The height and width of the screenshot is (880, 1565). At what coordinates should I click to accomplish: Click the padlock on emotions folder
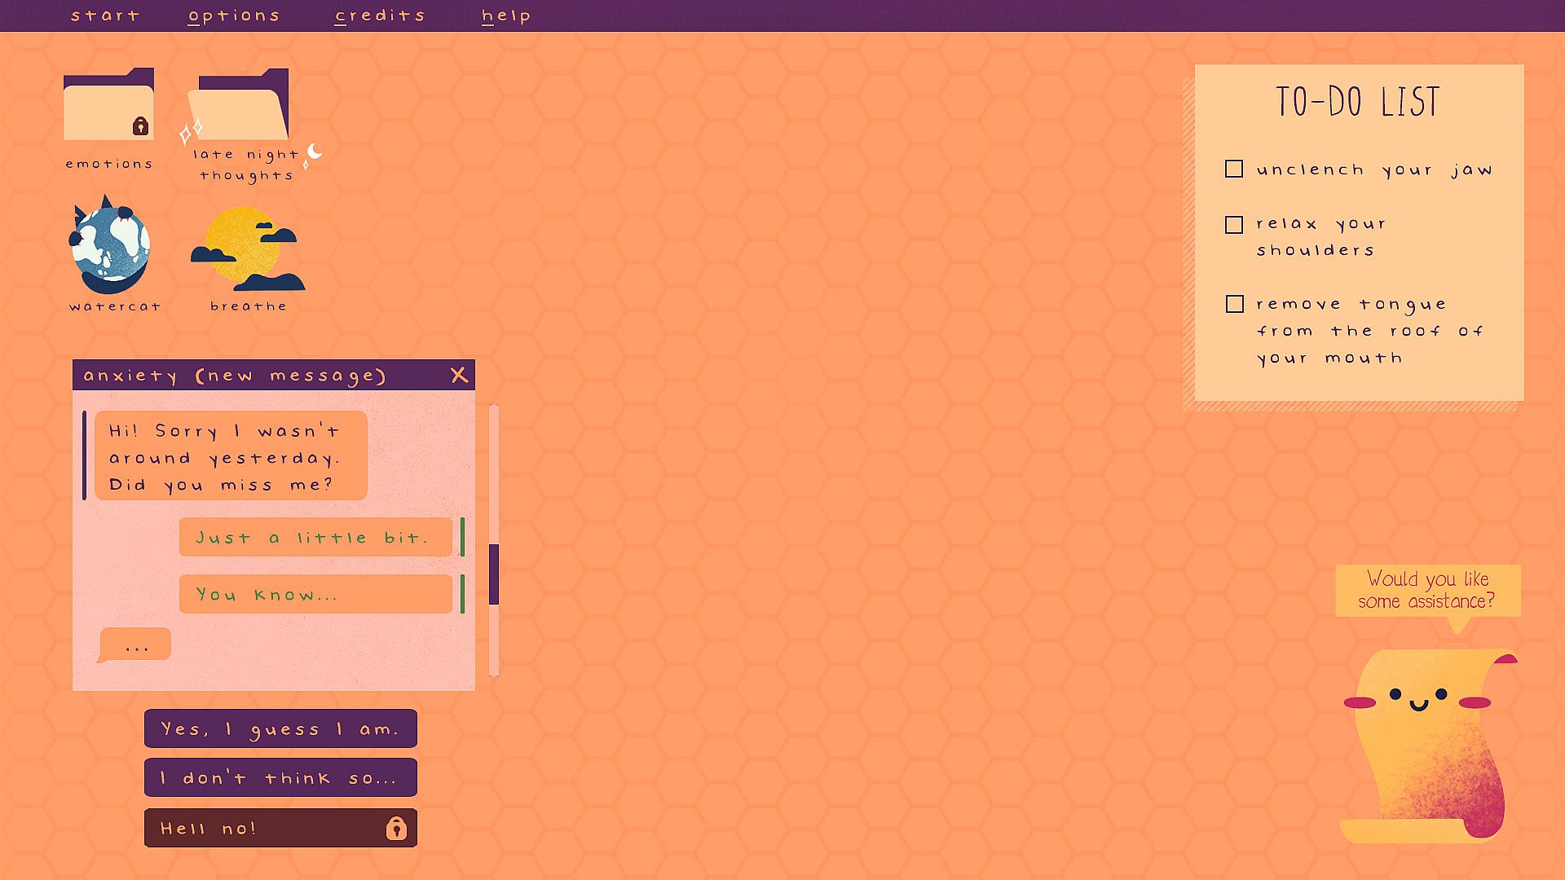point(140,126)
